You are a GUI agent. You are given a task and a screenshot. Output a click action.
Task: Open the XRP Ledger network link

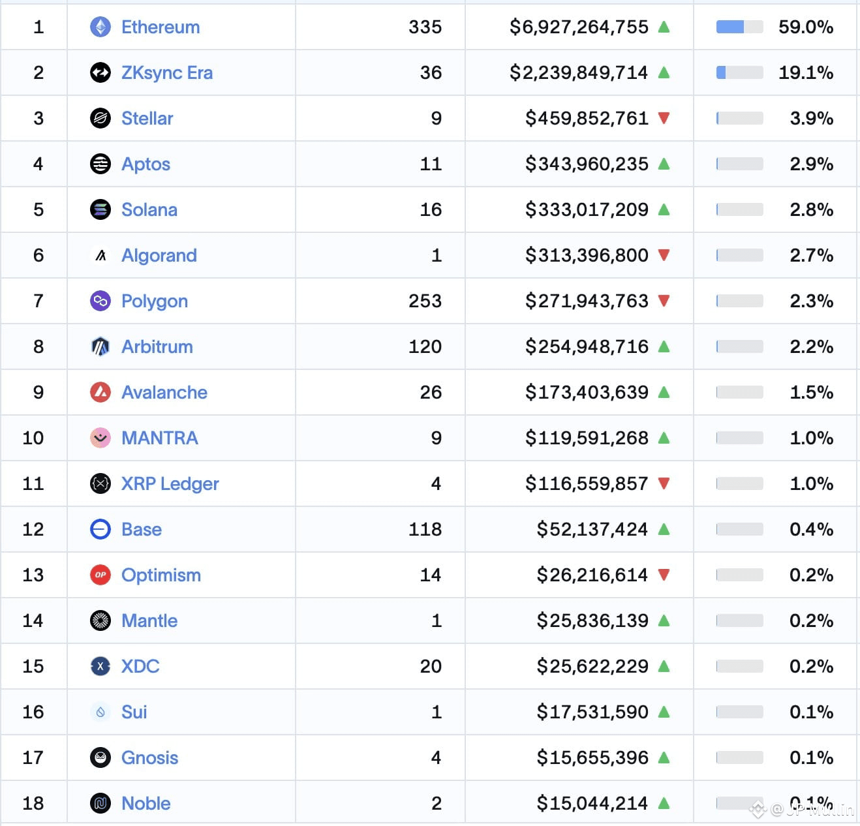pos(170,483)
